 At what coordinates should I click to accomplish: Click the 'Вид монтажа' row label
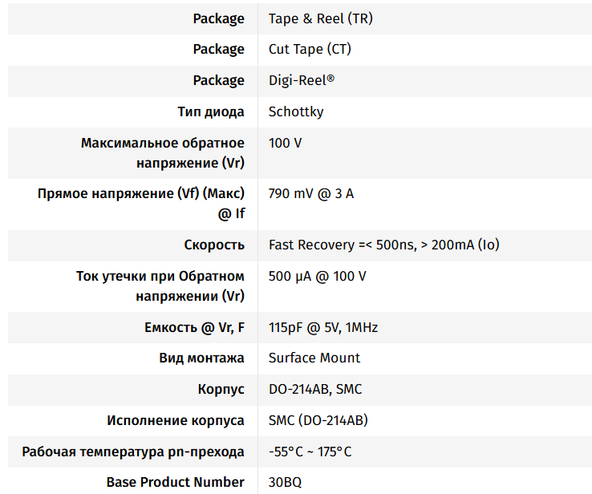point(202,358)
